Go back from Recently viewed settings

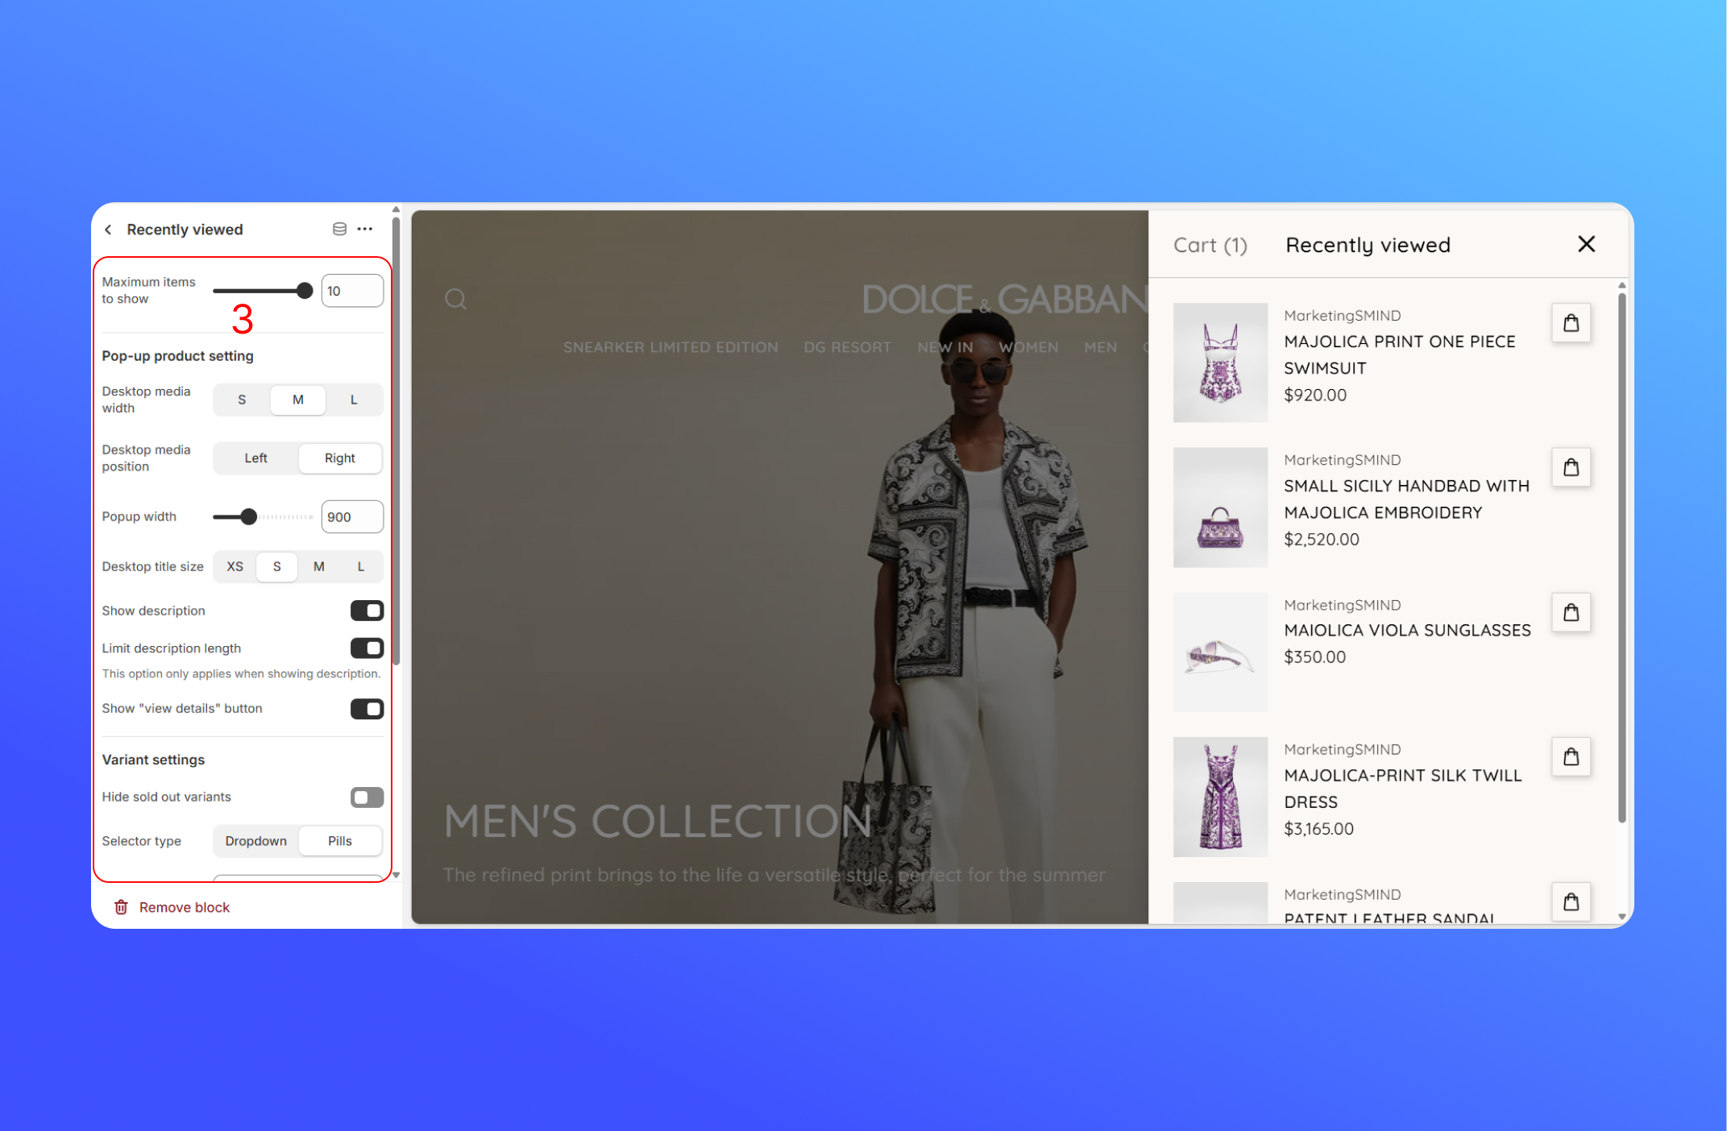tap(109, 230)
